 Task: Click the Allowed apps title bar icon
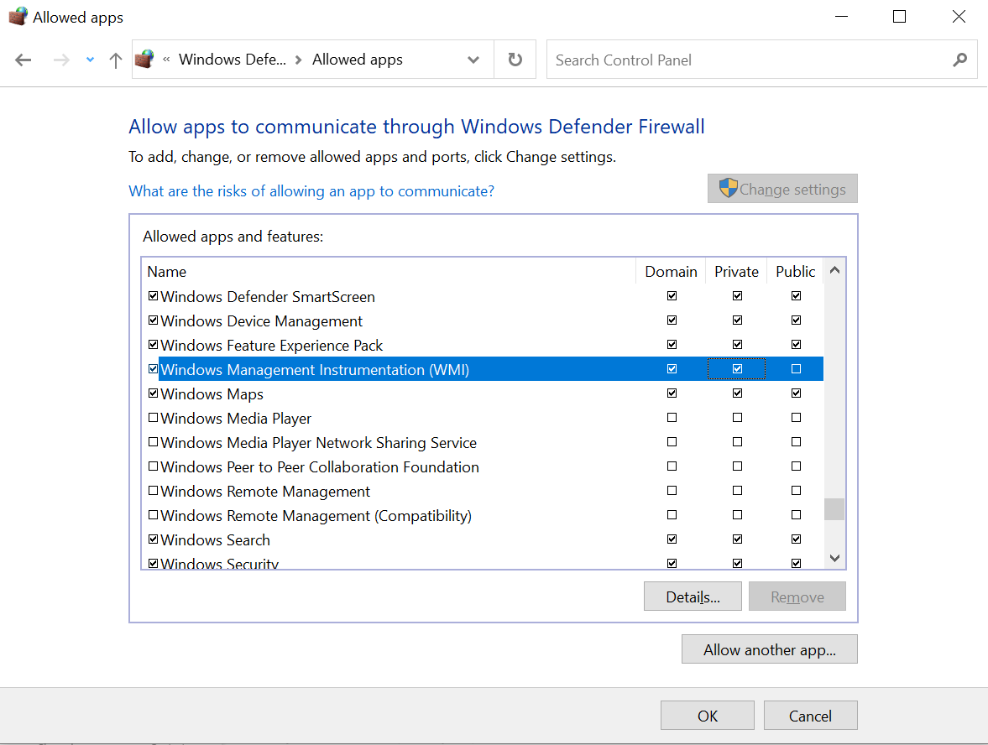coord(18,17)
